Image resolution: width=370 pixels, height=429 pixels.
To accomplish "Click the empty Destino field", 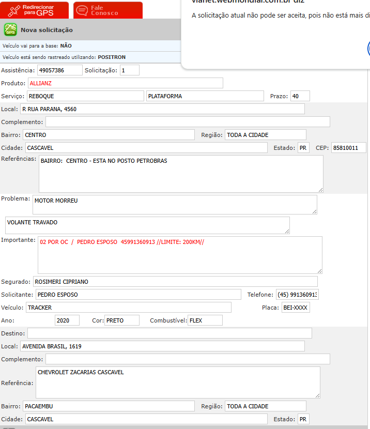I will click(169, 333).
